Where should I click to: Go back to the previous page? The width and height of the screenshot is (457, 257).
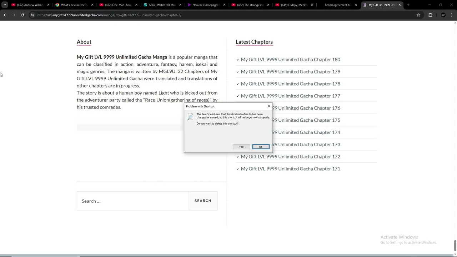(5, 15)
